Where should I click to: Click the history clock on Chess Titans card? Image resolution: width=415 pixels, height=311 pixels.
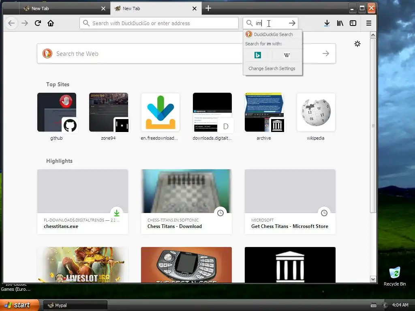click(220, 213)
